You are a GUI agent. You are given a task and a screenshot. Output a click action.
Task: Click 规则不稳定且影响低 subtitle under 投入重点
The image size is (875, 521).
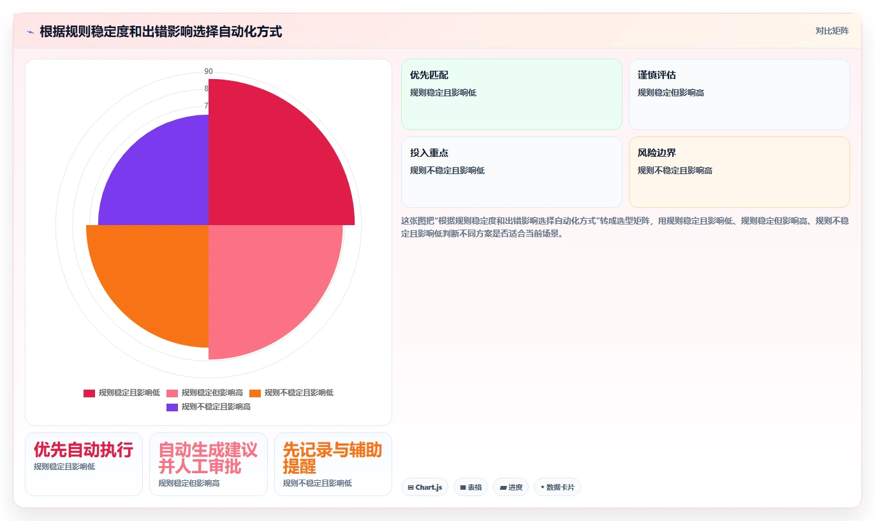[x=447, y=170]
